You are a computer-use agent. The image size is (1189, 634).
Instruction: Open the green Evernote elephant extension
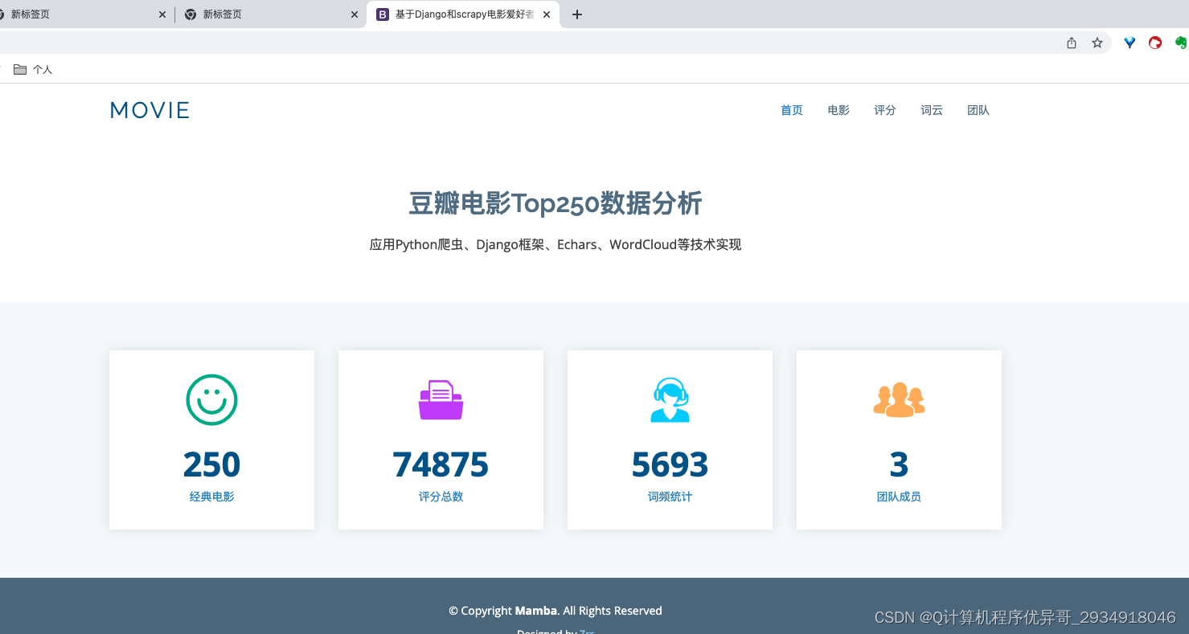[1181, 43]
